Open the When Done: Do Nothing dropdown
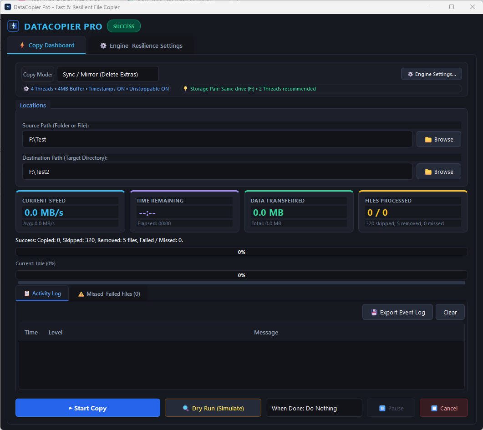This screenshot has width=483, height=430. (314, 408)
